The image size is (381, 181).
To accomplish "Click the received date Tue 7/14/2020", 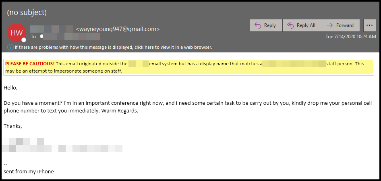I will click(351, 37).
